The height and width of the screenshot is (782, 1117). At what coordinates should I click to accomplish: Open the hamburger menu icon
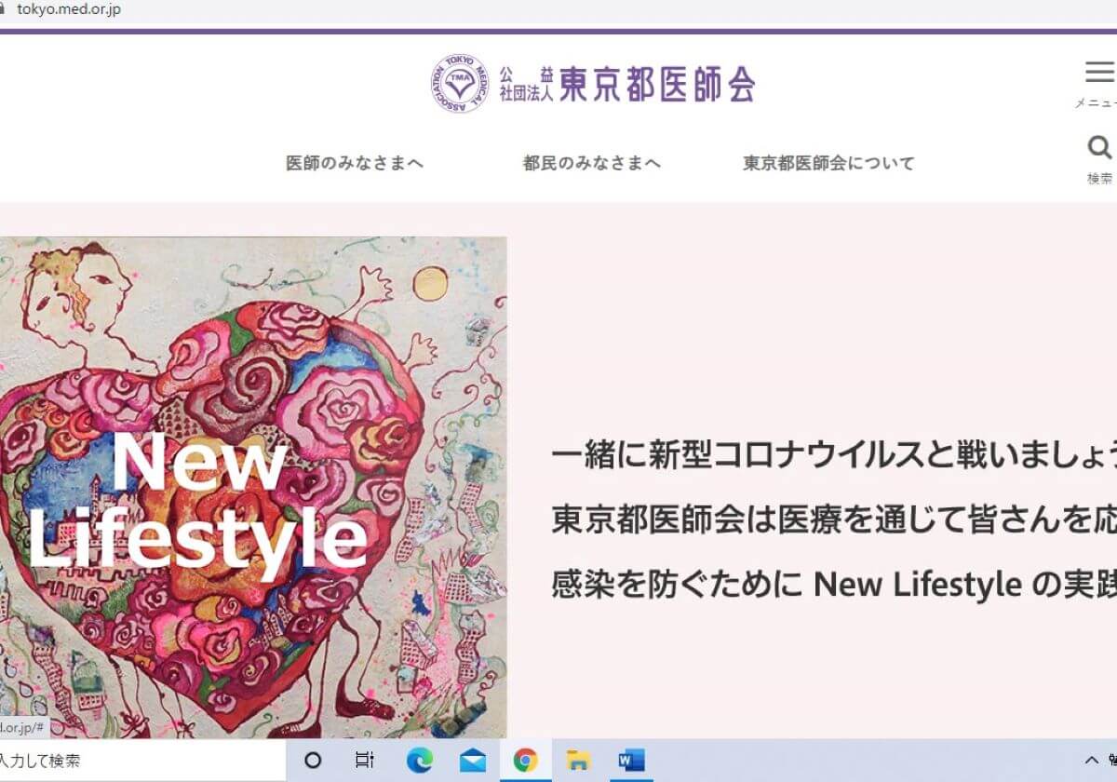(1099, 72)
